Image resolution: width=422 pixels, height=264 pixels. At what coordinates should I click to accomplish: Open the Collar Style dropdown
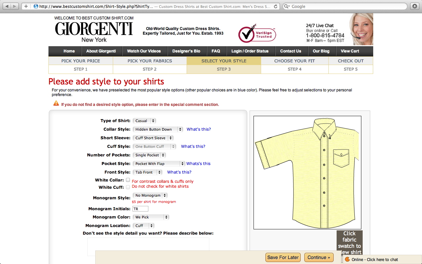[x=158, y=129]
